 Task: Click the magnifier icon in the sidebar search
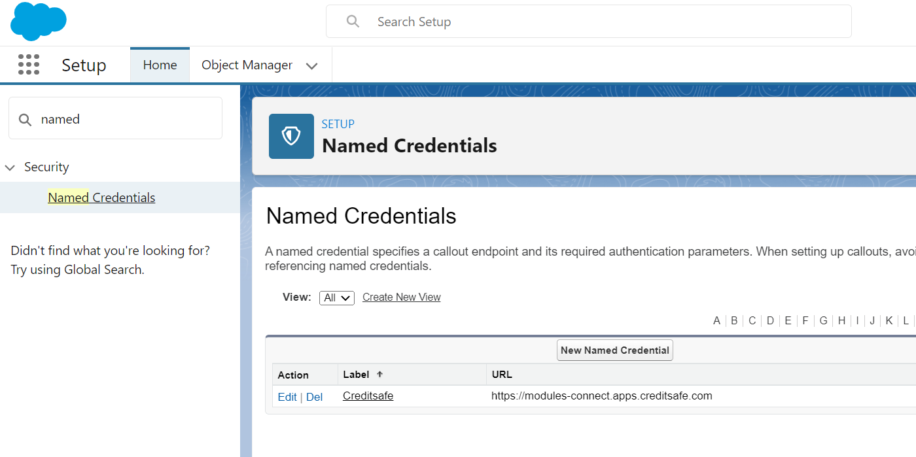coord(25,119)
